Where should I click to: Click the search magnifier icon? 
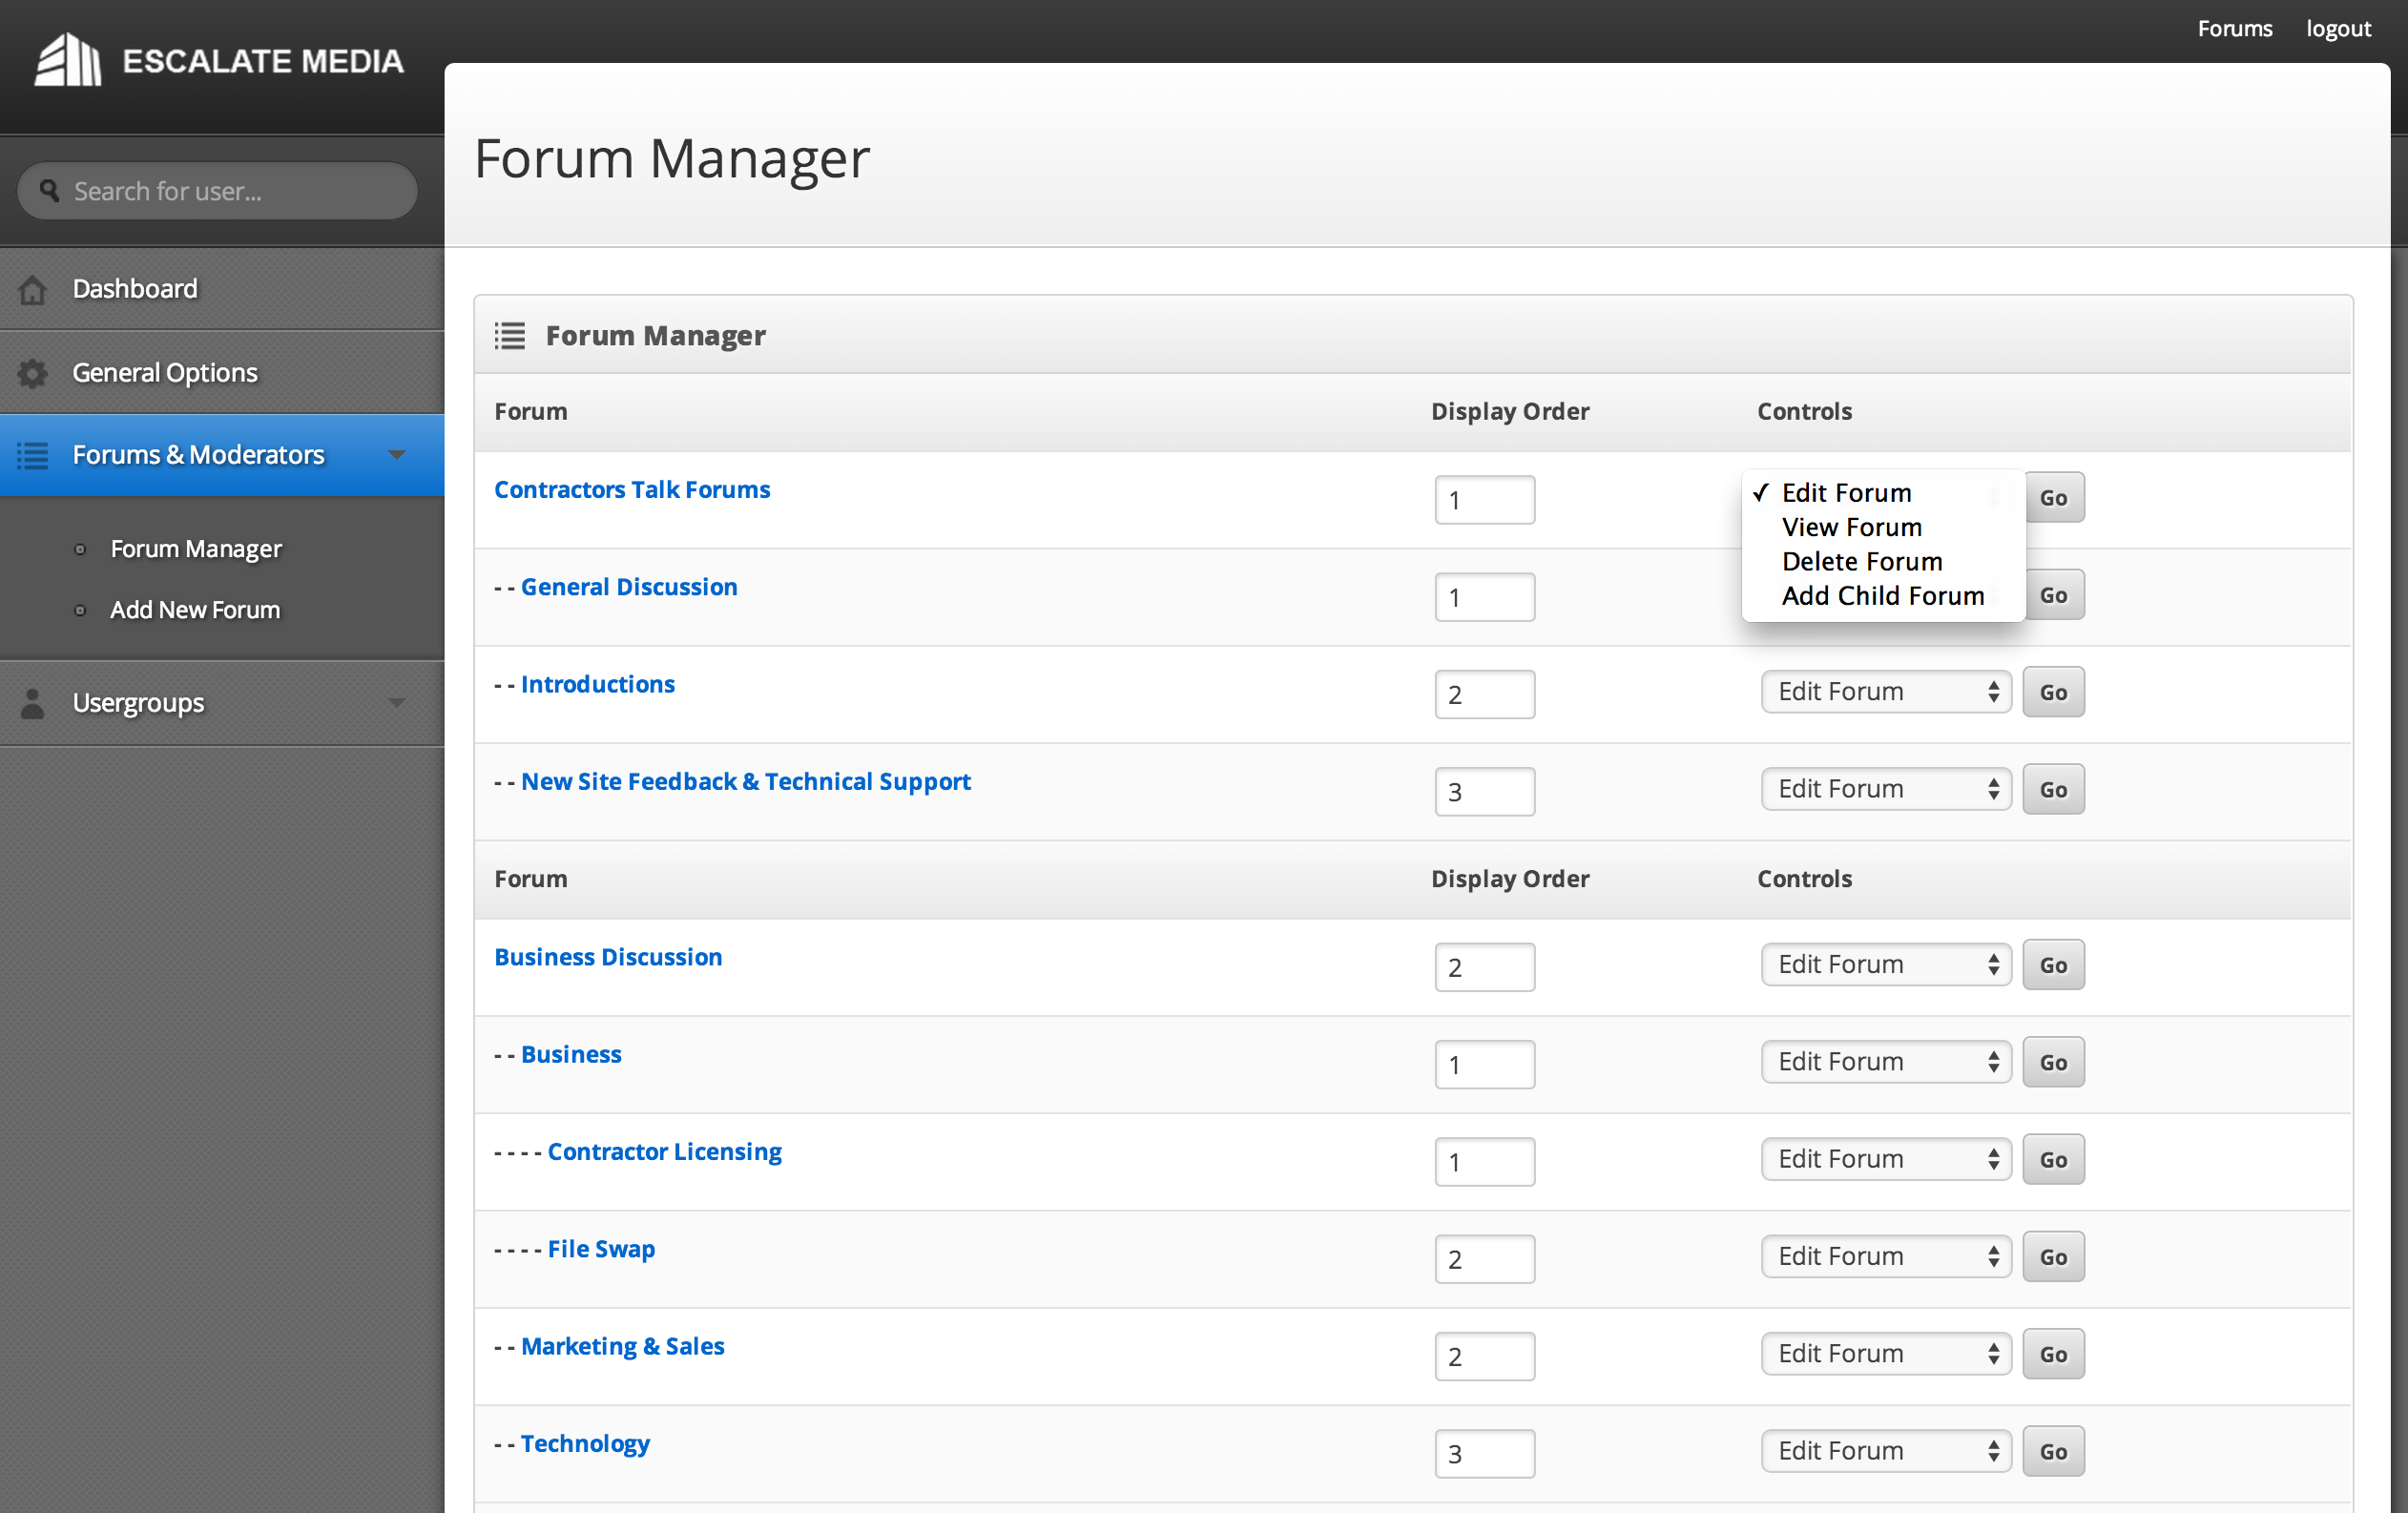[x=49, y=190]
